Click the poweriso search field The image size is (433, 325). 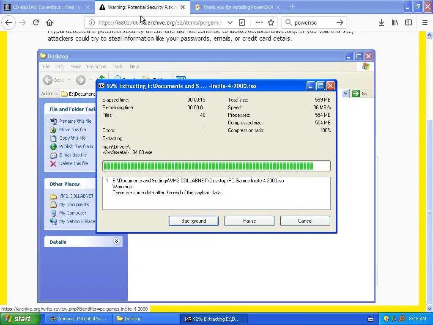point(314,22)
